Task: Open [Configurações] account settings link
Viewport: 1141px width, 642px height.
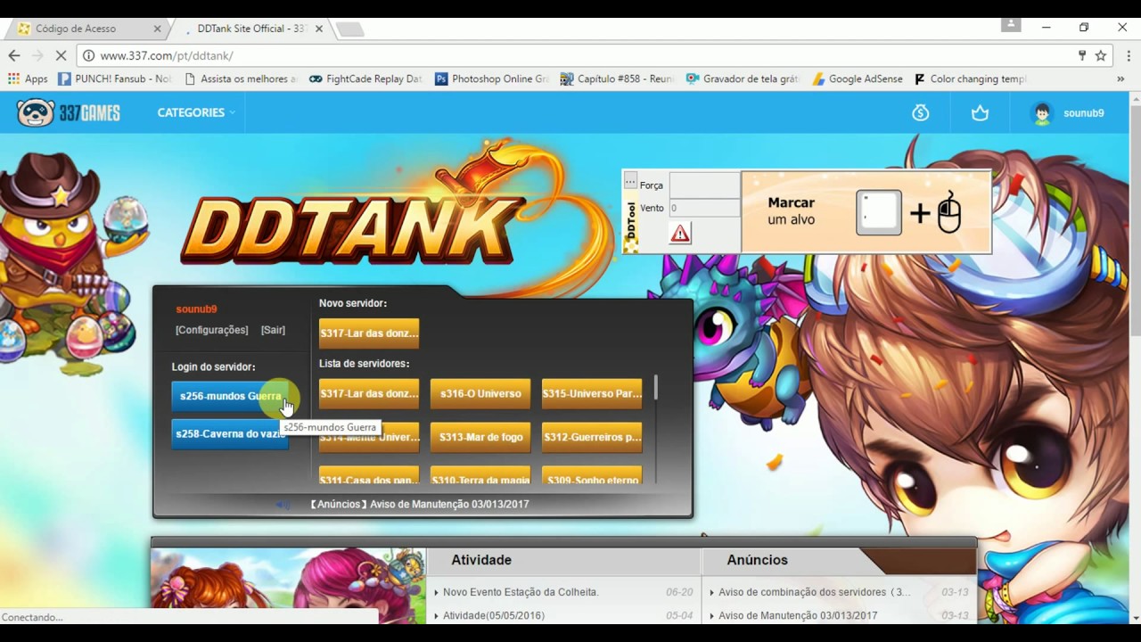Action: point(211,330)
